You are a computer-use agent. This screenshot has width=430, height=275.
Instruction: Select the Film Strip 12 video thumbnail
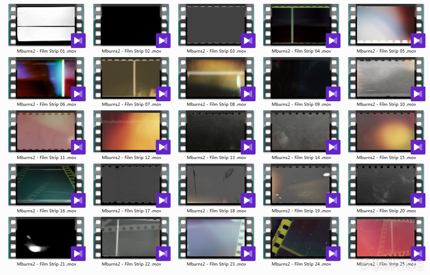click(131, 131)
